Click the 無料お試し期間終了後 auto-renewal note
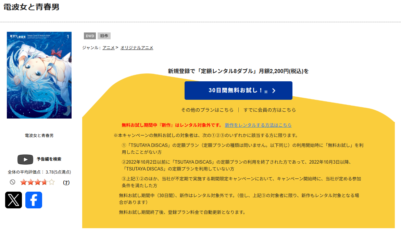The width and height of the screenshot is (401, 234). [182, 212]
